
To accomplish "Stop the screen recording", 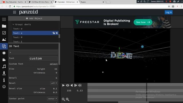I will pyautogui.click(x=170, y=1).
